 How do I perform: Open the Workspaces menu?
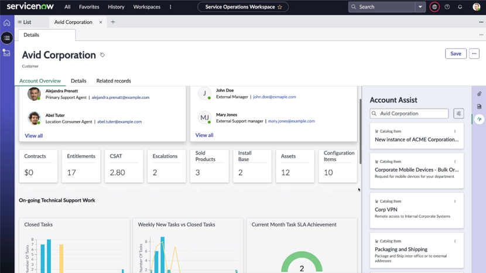[x=146, y=7]
